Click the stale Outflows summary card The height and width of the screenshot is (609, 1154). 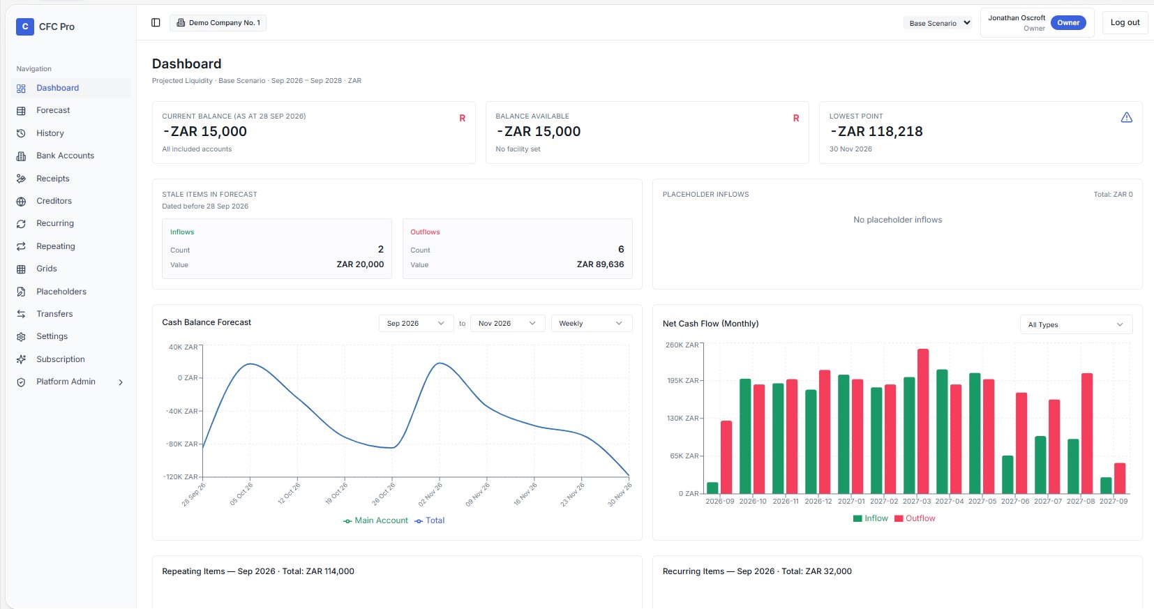tap(517, 248)
